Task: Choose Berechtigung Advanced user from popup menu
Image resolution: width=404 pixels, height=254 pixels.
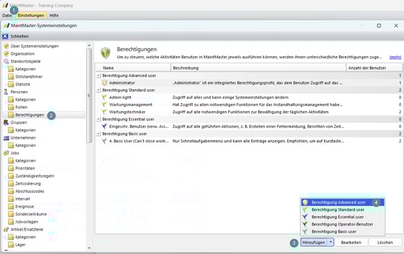Action: (x=342, y=203)
